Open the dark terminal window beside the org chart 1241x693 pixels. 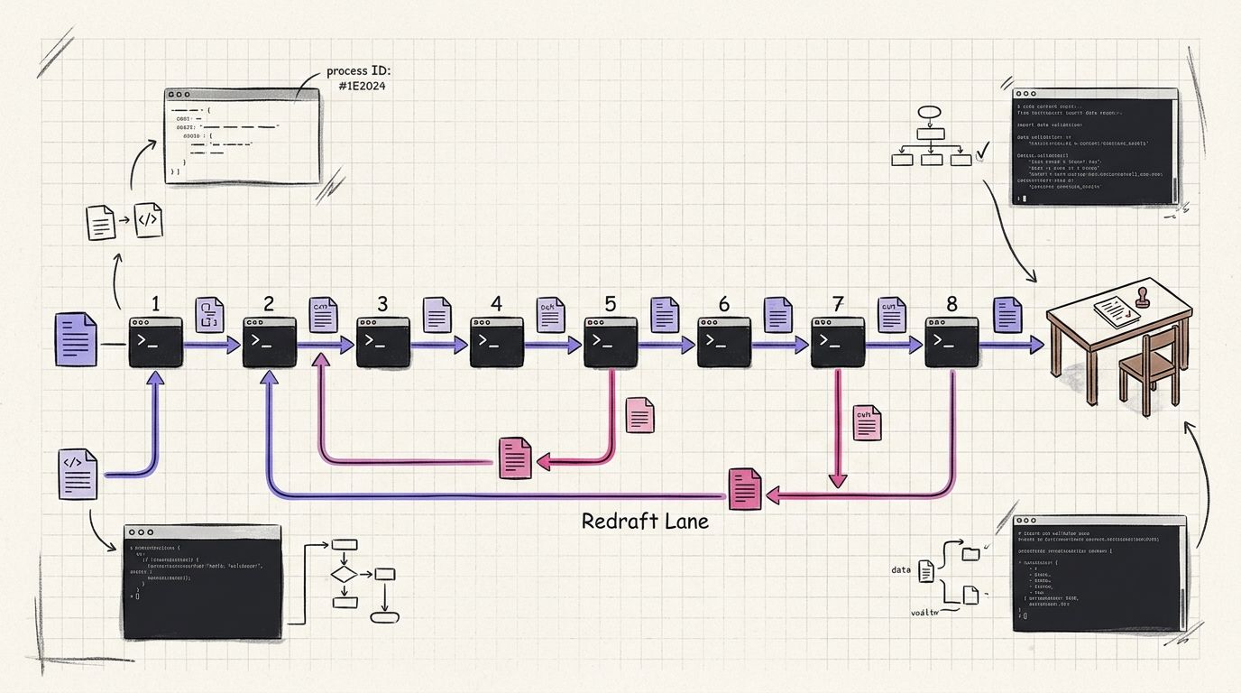(x=1094, y=146)
